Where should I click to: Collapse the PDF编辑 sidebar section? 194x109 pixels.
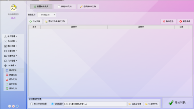click(13, 66)
